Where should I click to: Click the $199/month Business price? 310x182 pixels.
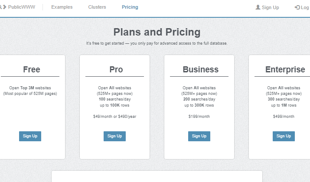click(x=199, y=117)
